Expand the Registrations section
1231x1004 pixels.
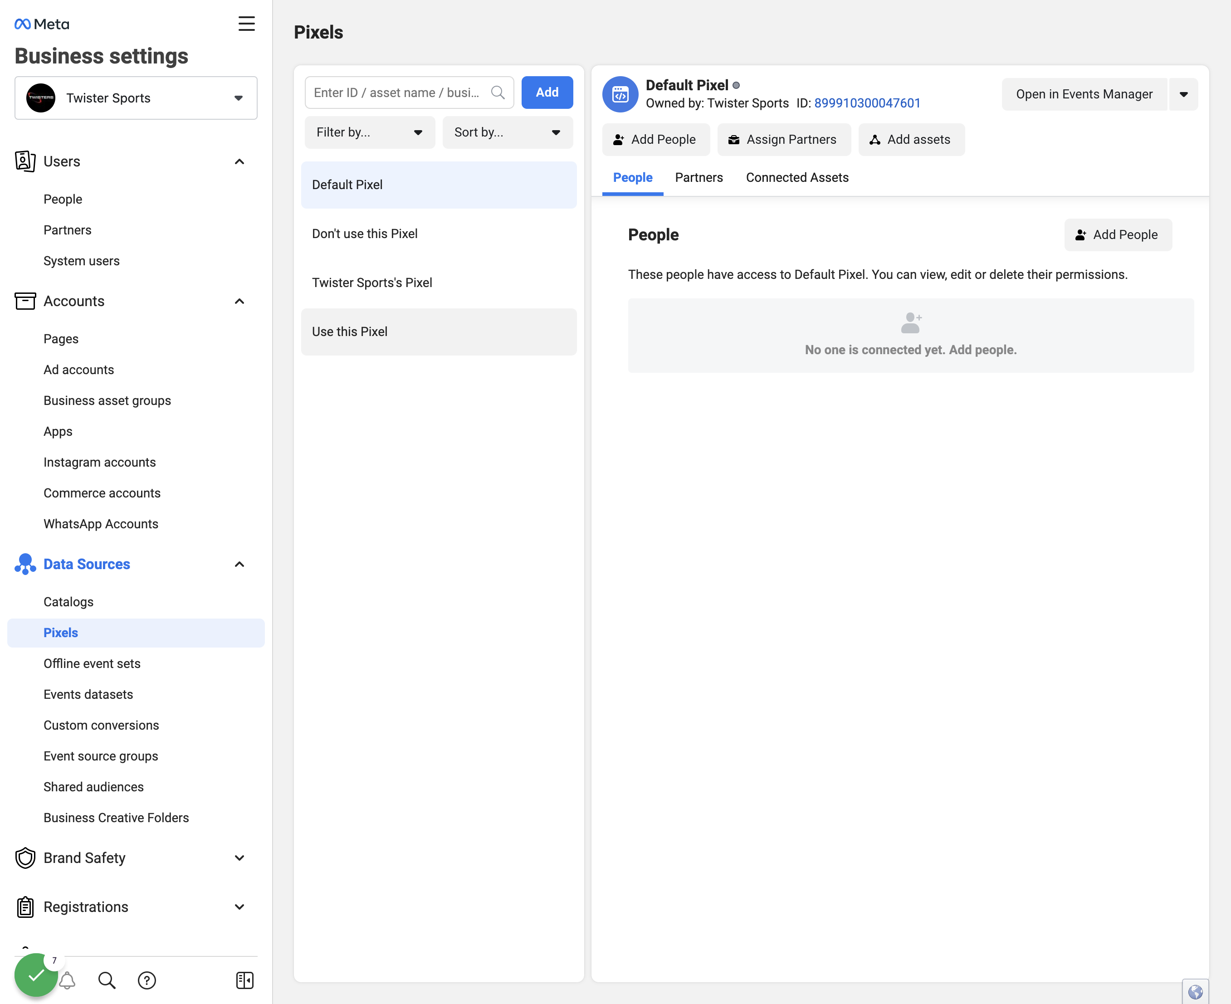[x=239, y=907]
